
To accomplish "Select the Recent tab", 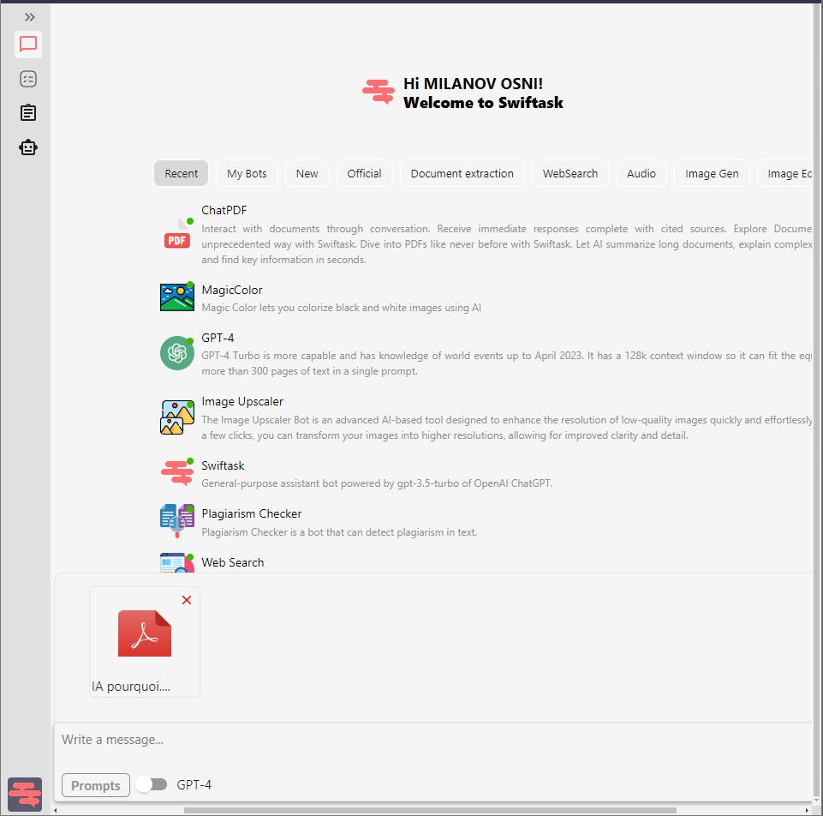I will coord(181,173).
